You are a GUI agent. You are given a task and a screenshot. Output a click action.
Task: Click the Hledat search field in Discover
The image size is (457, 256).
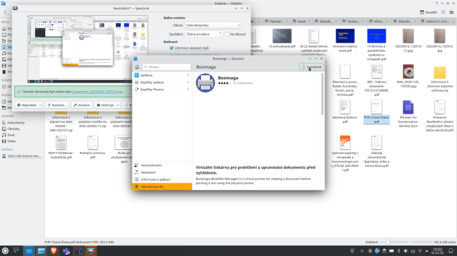pyautogui.click(x=167, y=67)
